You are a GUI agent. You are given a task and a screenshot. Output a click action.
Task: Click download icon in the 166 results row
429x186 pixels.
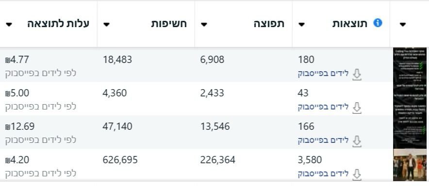pyautogui.click(x=357, y=141)
